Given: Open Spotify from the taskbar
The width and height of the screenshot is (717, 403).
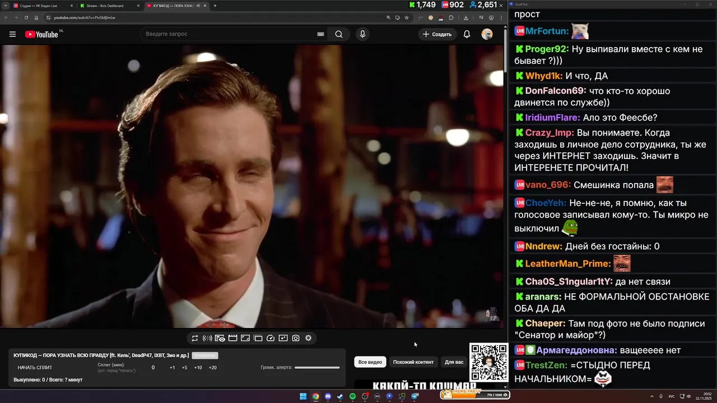Looking at the screenshot, I should pos(352,396).
